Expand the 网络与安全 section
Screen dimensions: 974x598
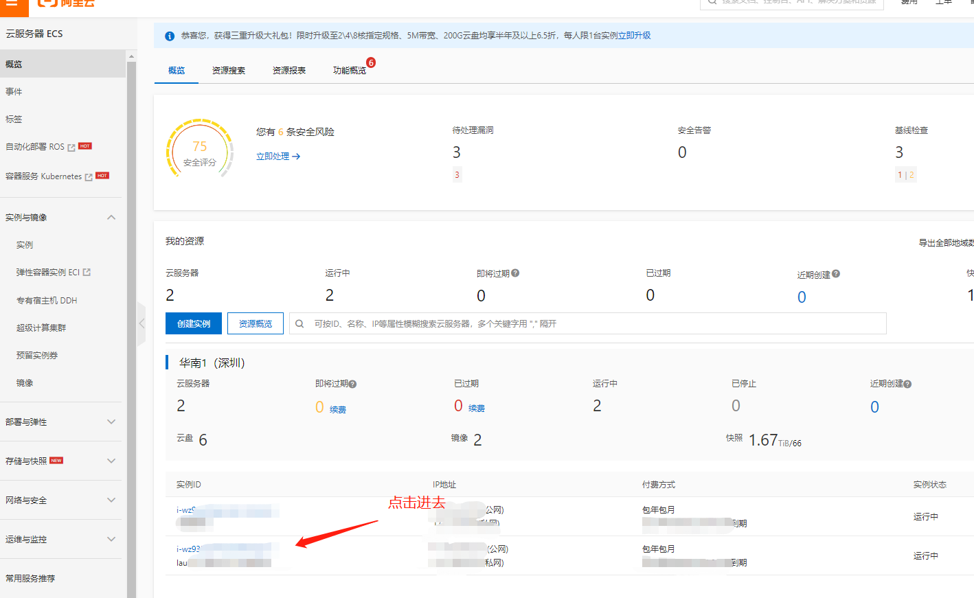click(111, 501)
